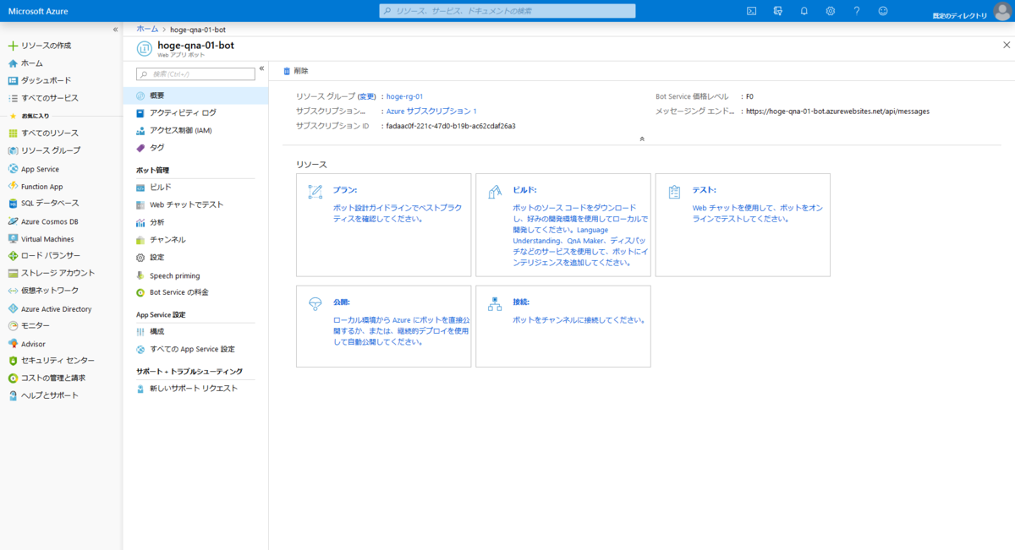1015x550 pixels.
Task: Click the Function App lightning icon
Action: pyautogui.click(x=13, y=186)
